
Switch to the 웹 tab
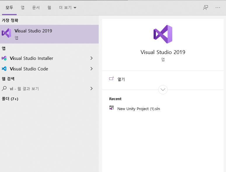coord(49,8)
